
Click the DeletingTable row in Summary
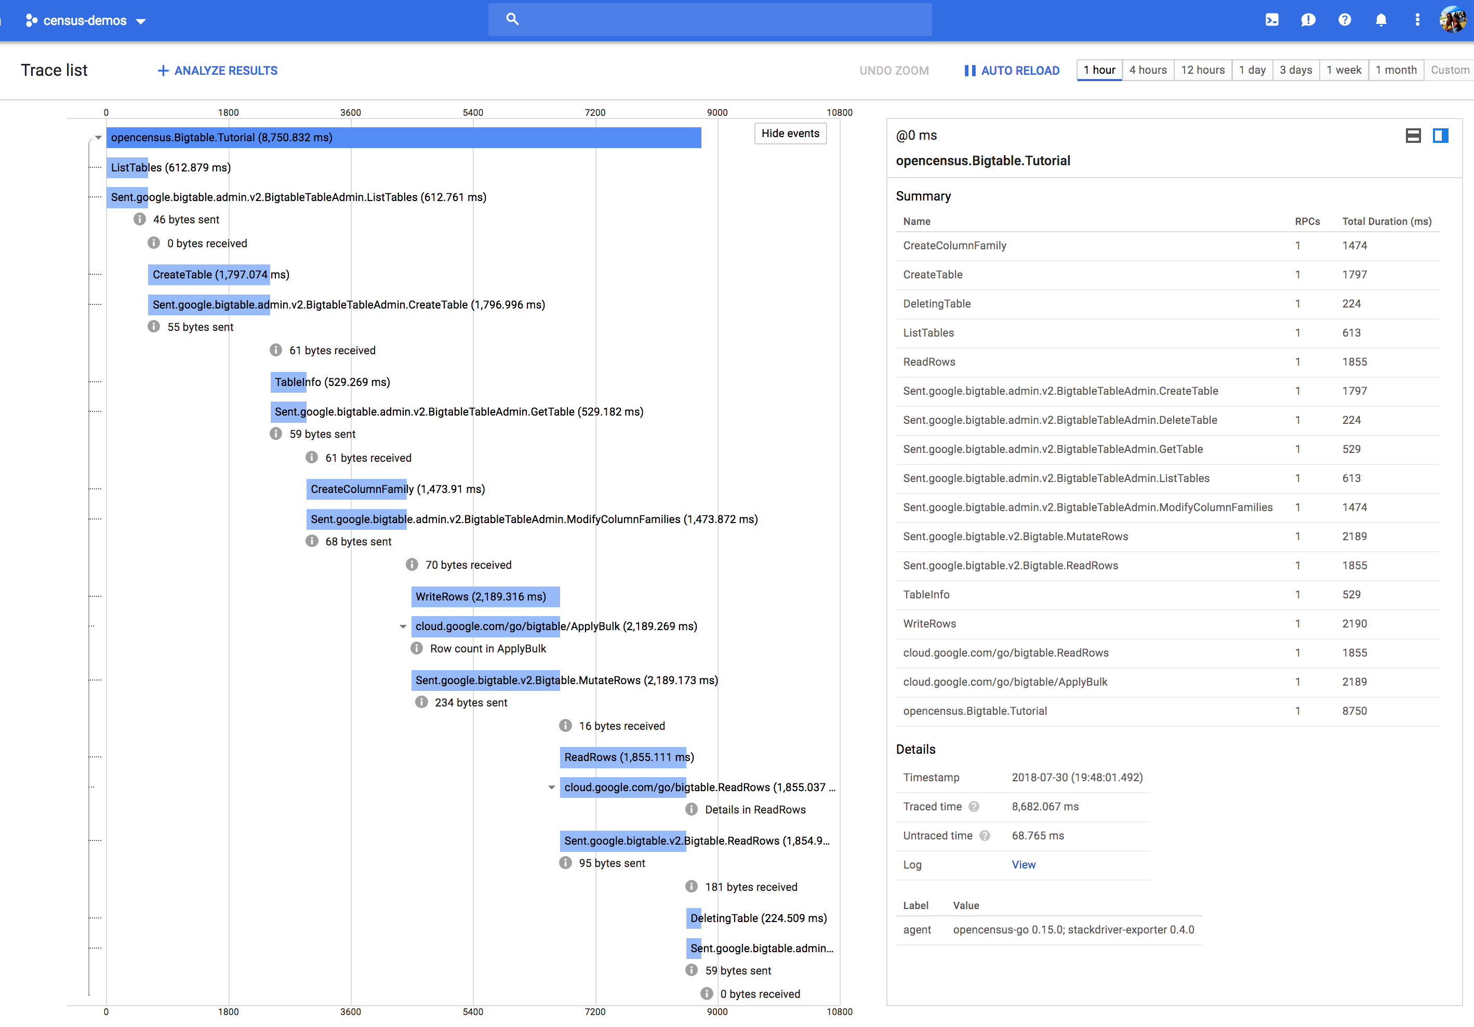1167,303
